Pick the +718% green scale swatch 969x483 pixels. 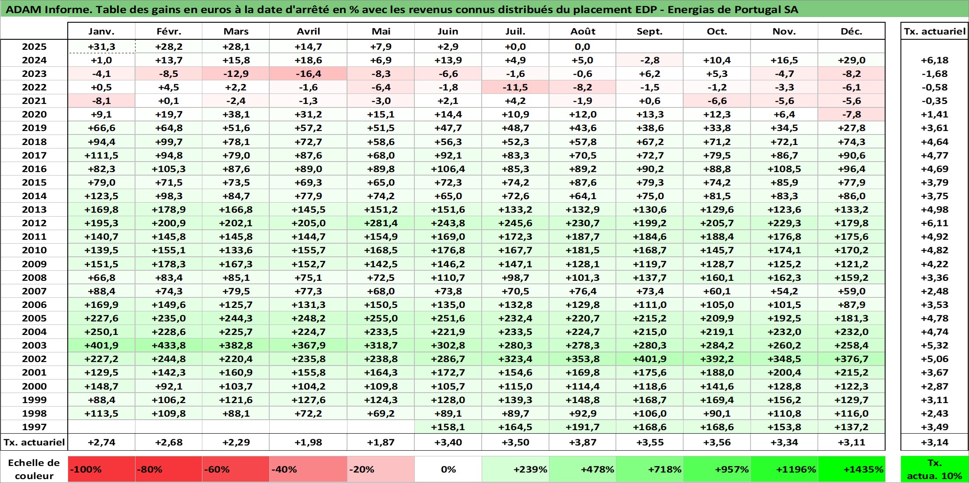coord(649,469)
